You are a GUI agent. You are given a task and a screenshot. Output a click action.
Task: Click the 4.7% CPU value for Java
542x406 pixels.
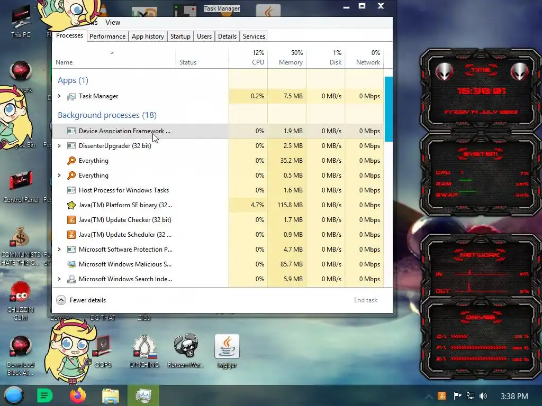pyautogui.click(x=258, y=205)
